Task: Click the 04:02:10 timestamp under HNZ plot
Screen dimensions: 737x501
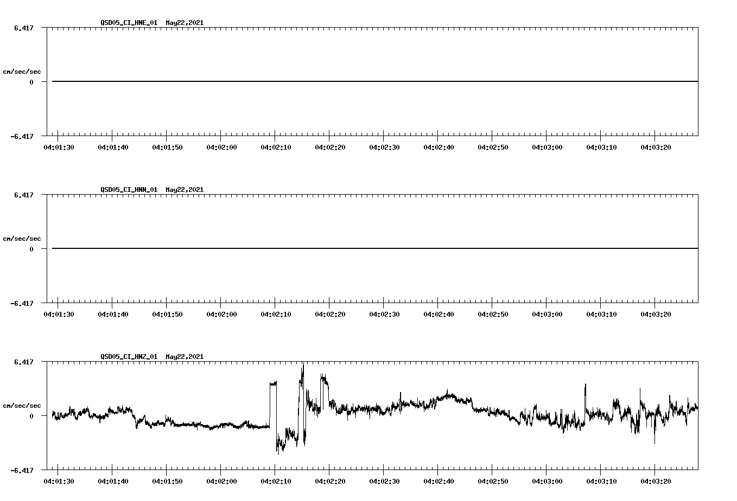Action: click(x=277, y=480)
